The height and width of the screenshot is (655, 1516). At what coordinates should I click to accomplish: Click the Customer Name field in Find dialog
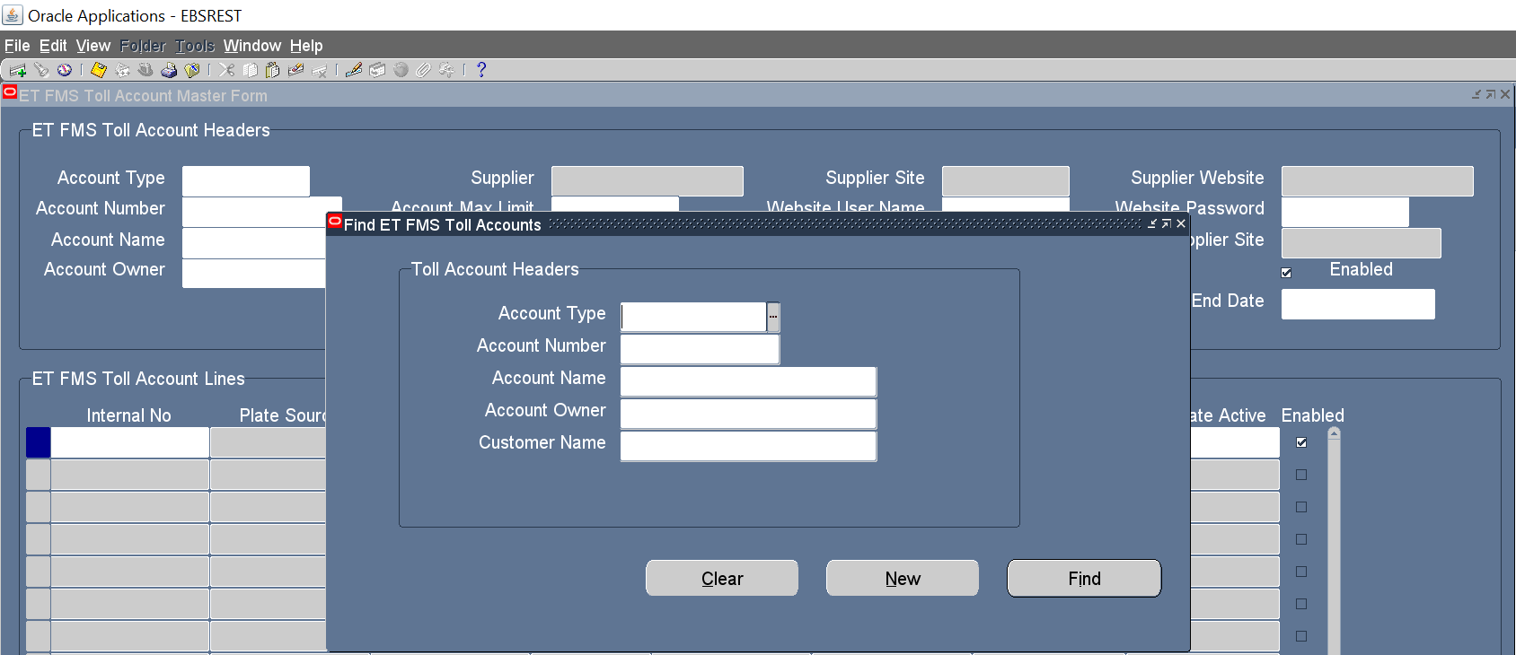748,446
